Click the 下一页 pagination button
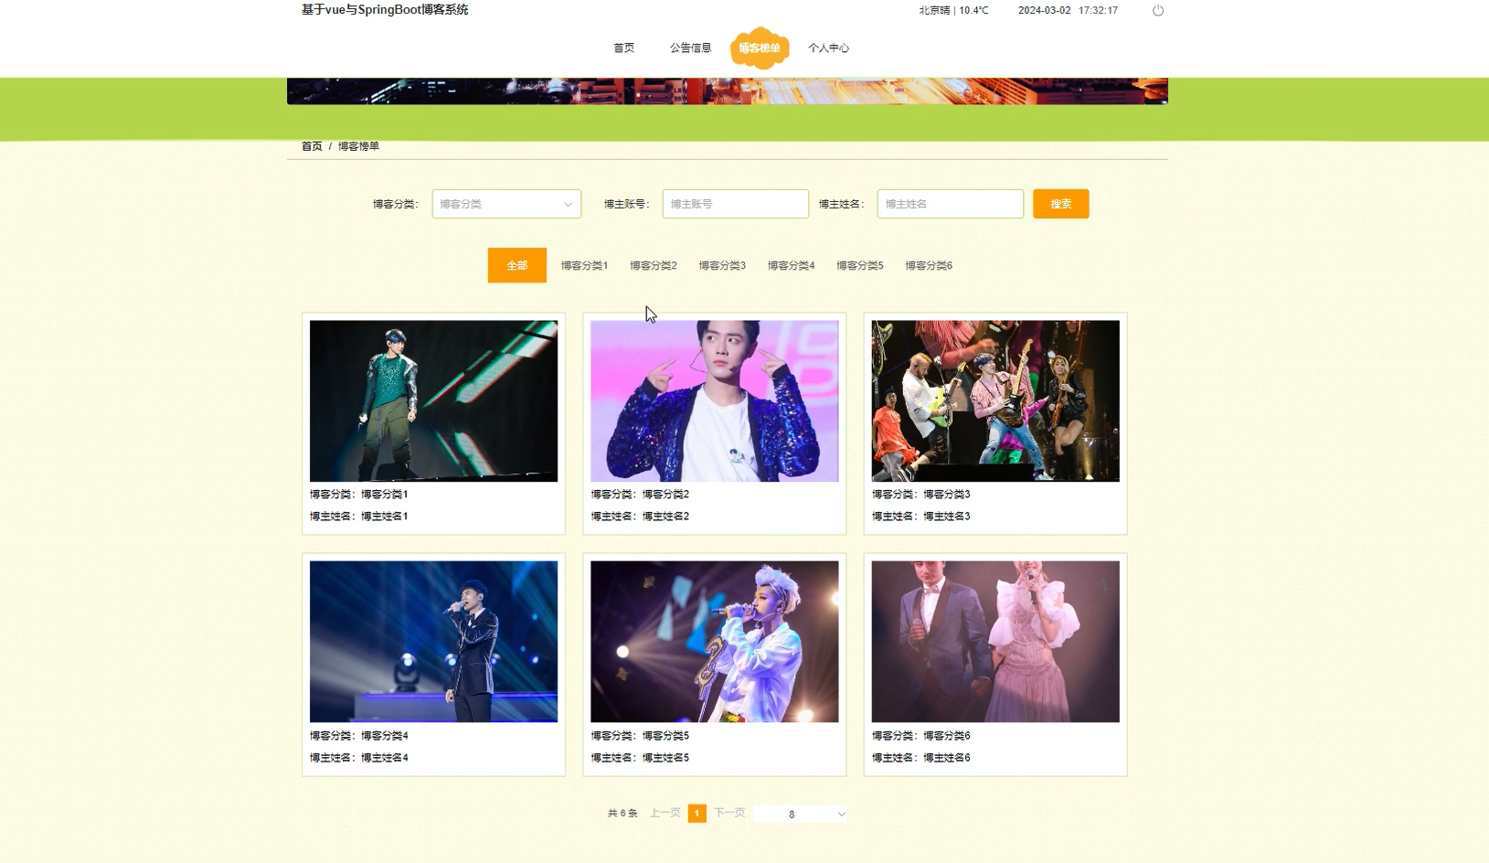Image resolution: width=1489 pixels, height=863 pixels. tap(729, 813)
